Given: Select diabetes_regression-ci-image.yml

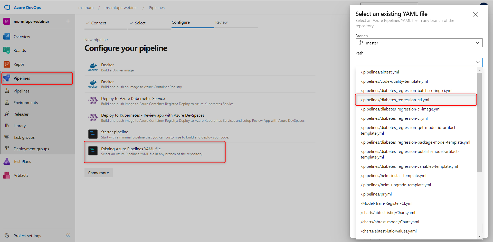Looking at the screenshot, I should [416, 109].
